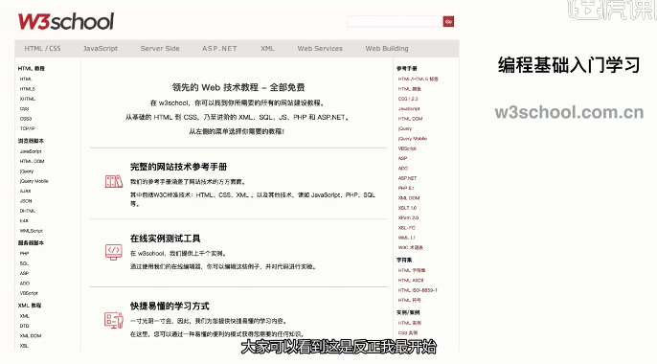This screenshot has height=364, width=657.
Task: Open TCP/IP link under HTML 教程
Action: [x=27, y=128]
